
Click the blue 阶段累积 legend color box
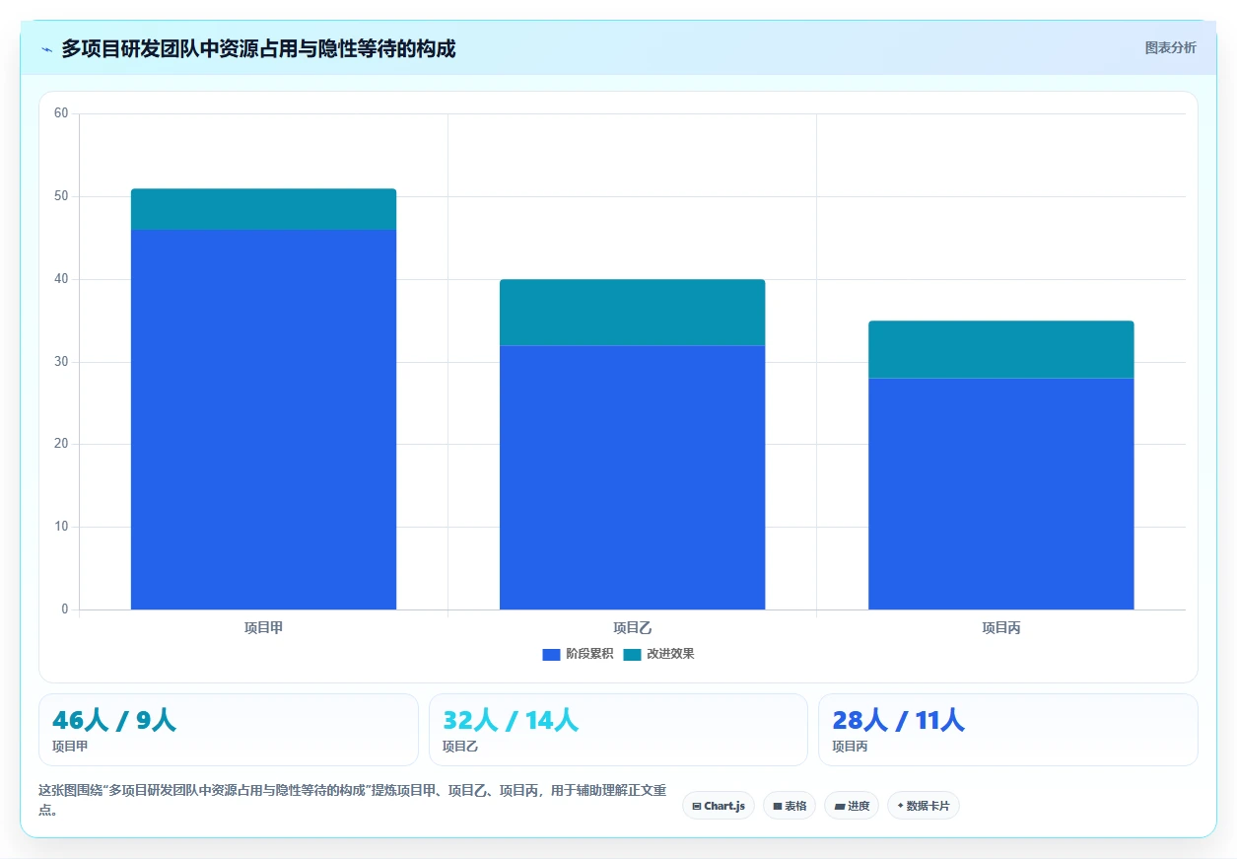click(x=551, y=654)
